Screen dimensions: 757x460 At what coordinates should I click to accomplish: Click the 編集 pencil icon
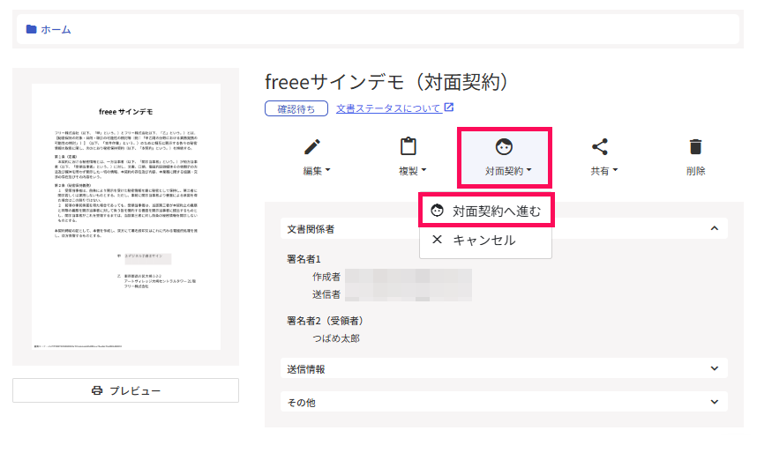tap(312, 146)
